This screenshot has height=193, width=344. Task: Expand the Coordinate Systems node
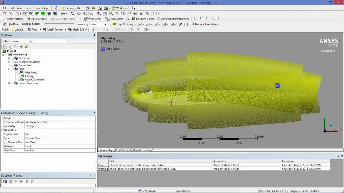[x=9, y=62]
